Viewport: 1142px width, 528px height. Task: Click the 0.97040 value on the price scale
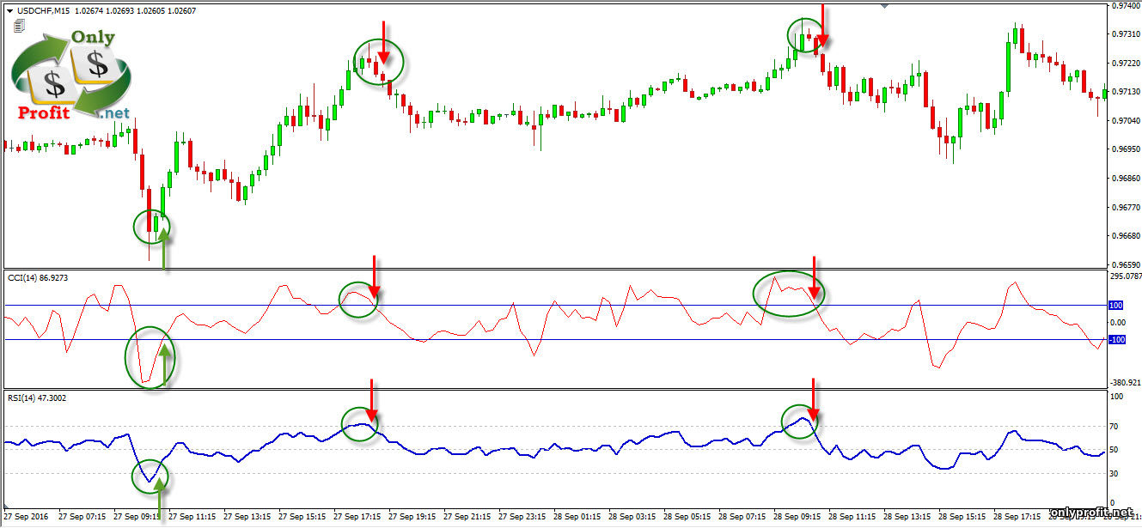[x=1123, y=121]
